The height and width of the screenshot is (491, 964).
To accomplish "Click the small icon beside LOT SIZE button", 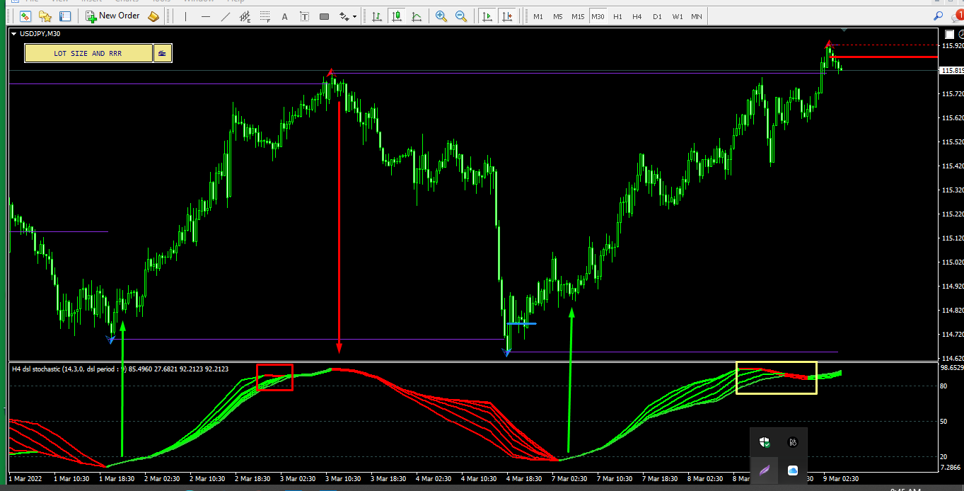I will (x=163, y=53).
